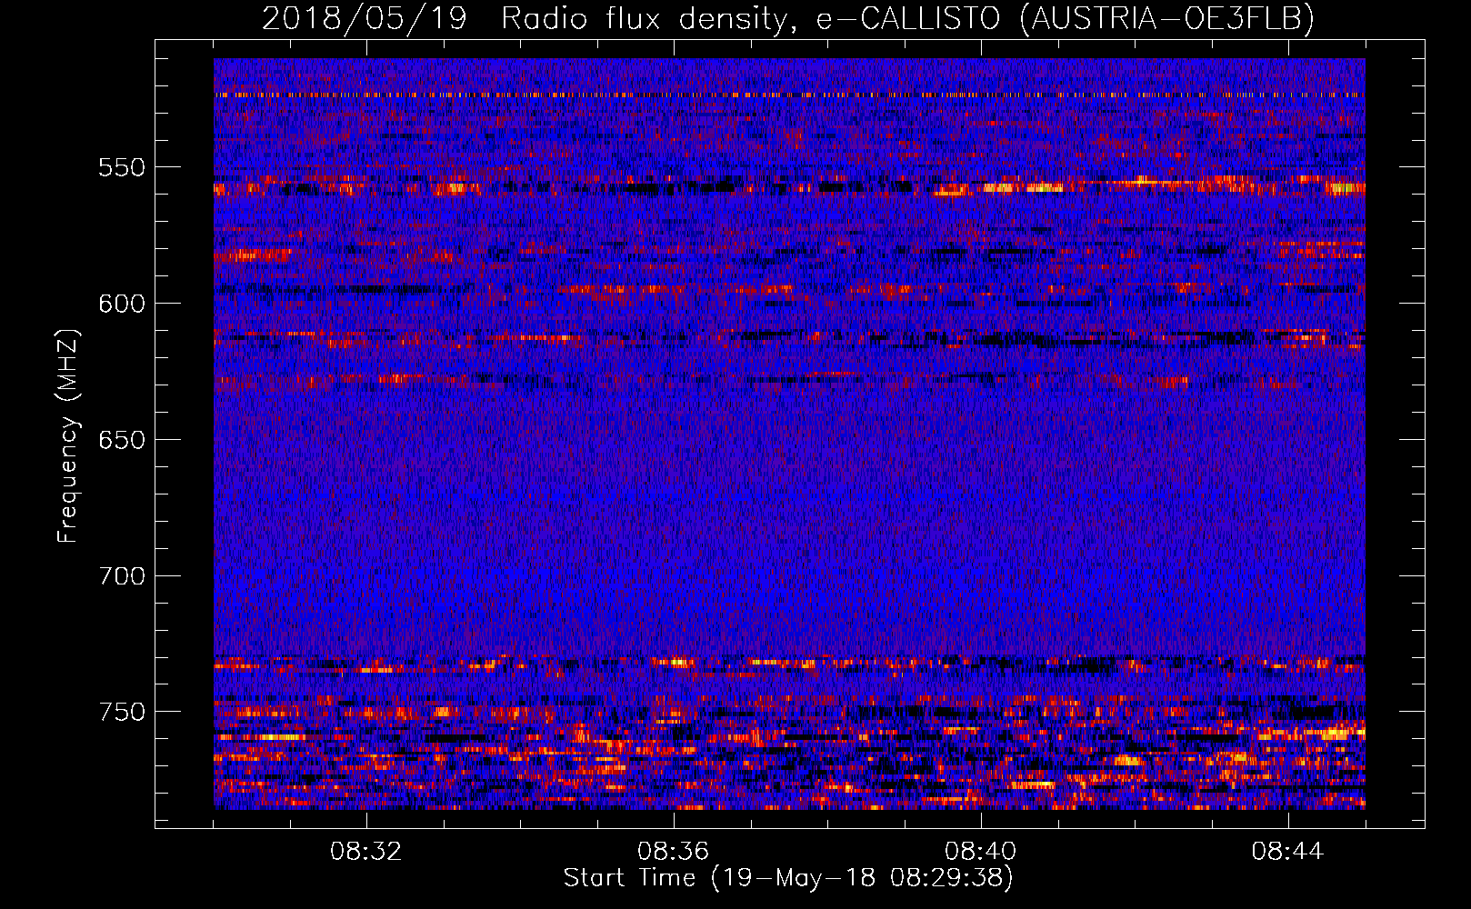Click the 600 frequency tick label
The image size is (1471, 909).
(x=122, y=304)
